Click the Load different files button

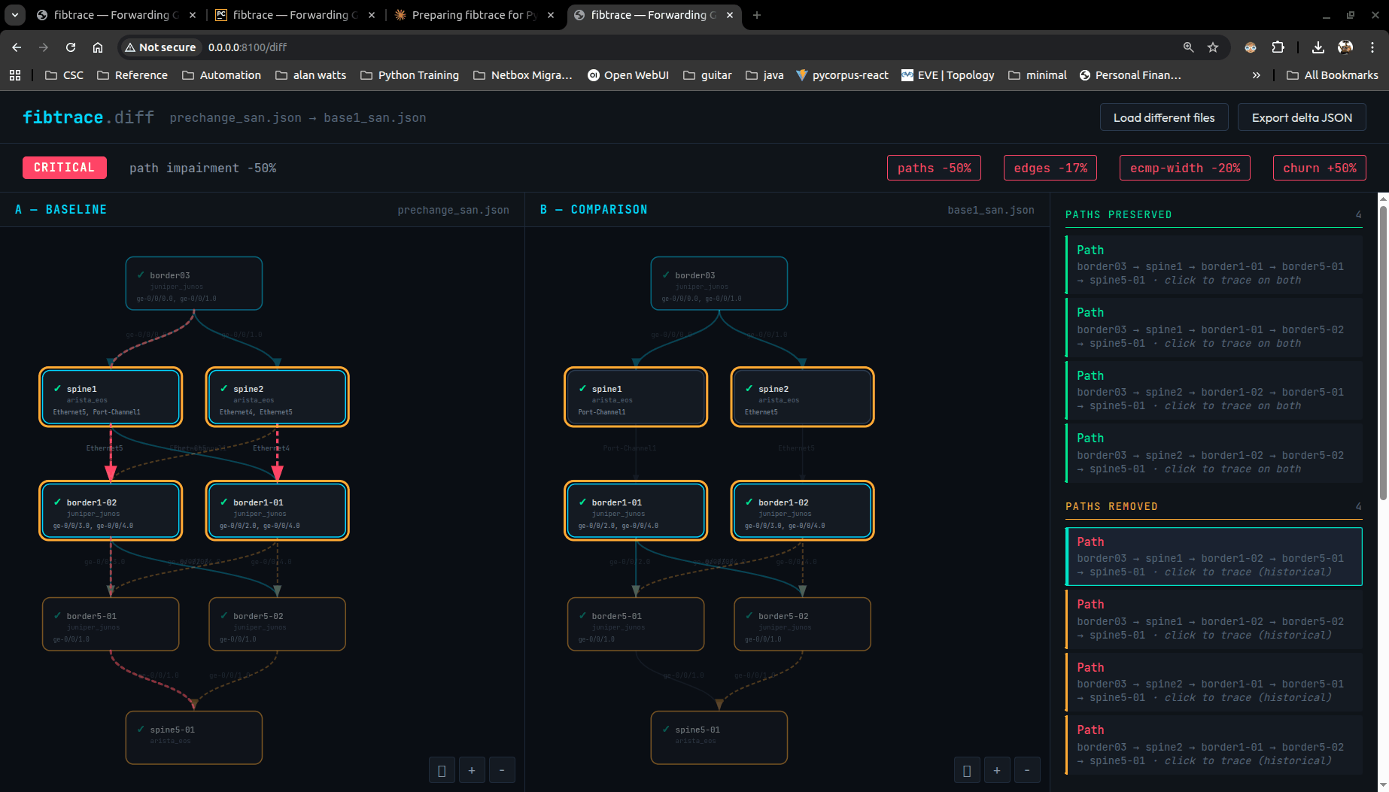tap(1164, 117)
